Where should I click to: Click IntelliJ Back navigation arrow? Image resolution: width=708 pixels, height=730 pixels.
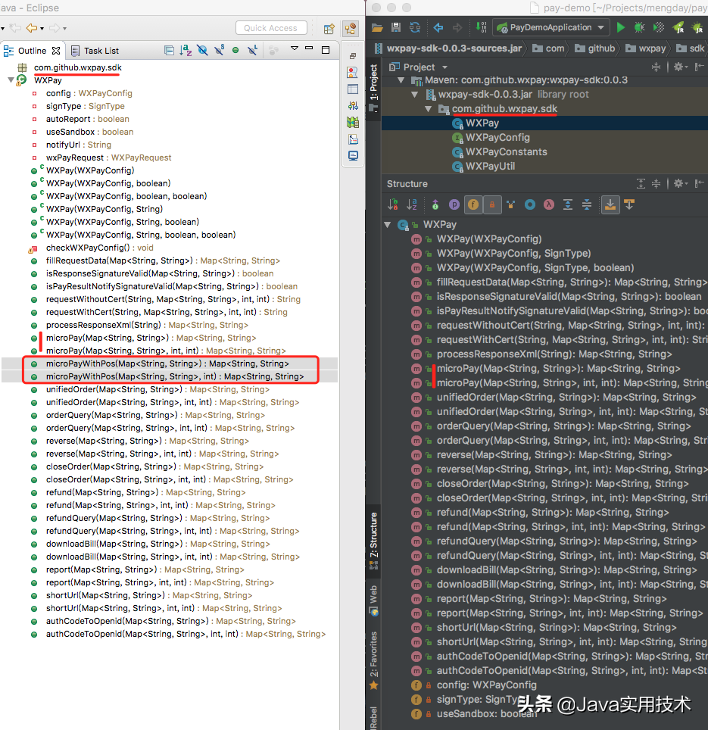click(x=438, y=27)
